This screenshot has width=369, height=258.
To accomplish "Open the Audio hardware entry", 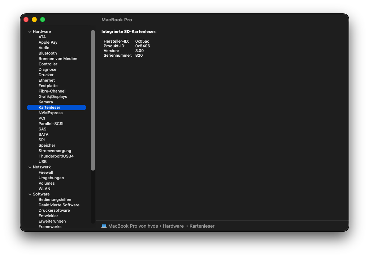I will pyautogui.click(x=44, y=48).
